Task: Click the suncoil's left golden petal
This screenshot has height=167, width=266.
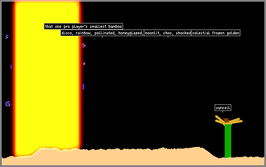Action: tap(220, 120)
